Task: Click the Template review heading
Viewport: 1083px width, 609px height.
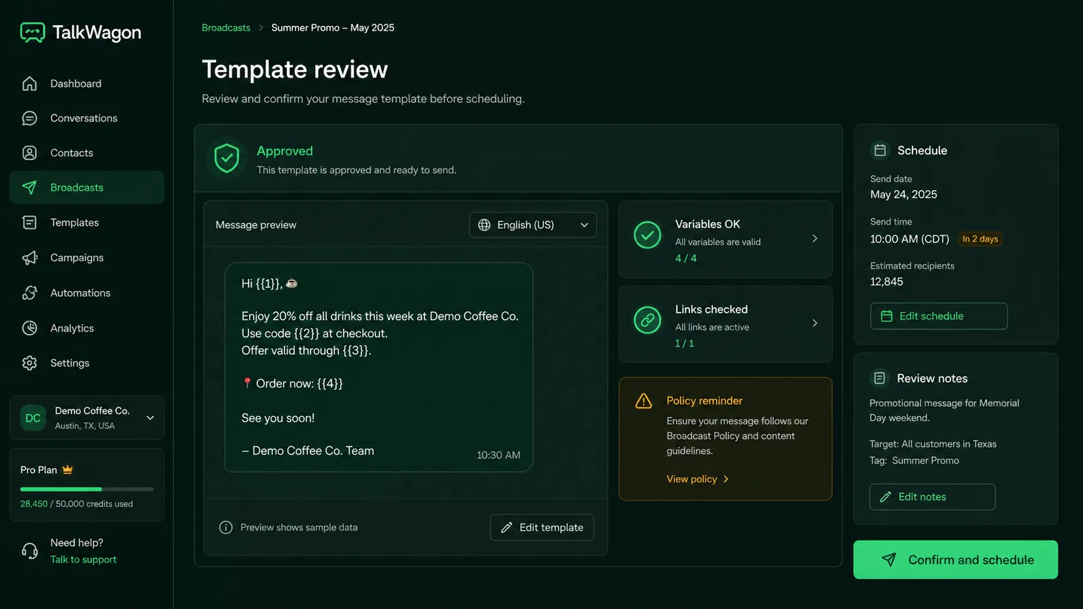Action: pos(295,69)
